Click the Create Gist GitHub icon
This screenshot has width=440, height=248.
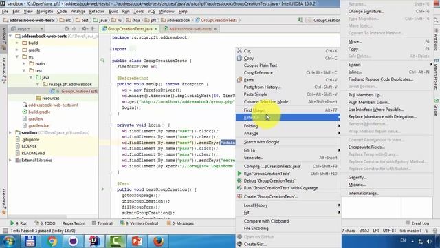pyautogui.click(x=239, y=244)
